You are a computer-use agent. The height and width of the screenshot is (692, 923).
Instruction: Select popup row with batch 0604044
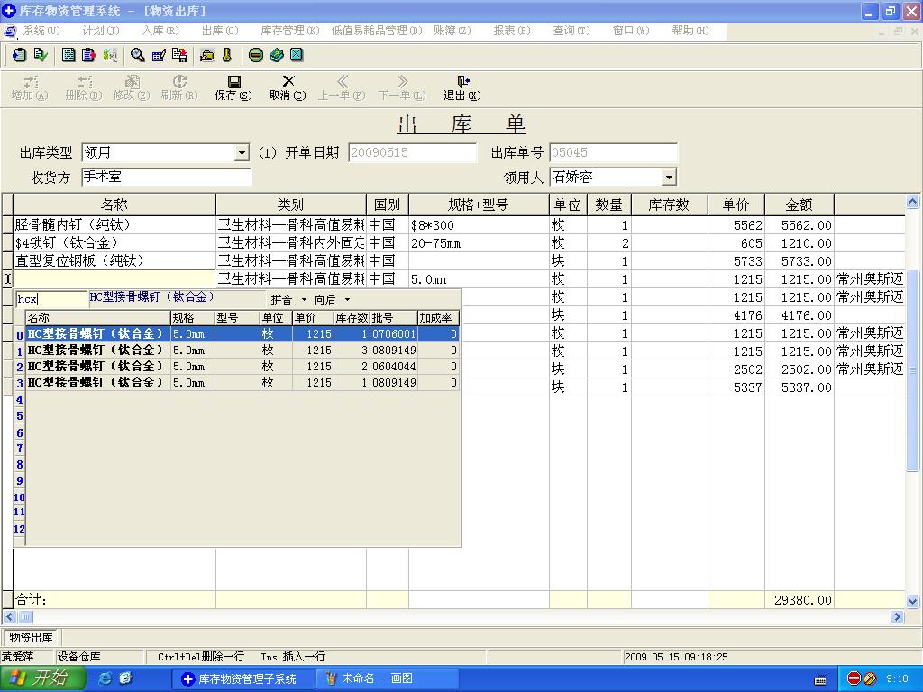[242, 367]
